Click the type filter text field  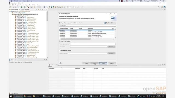pyautogui.click(x=87, y=26)
